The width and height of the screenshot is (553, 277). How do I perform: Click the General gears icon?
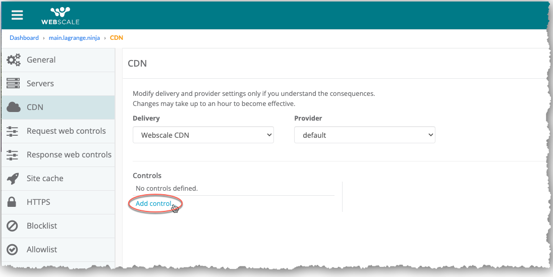pyautogui.click(x=13, y=60)
